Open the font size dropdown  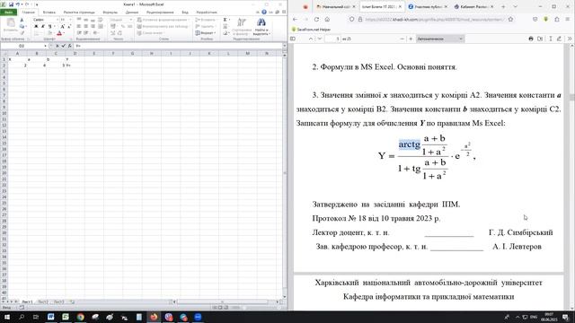[70, 20]
